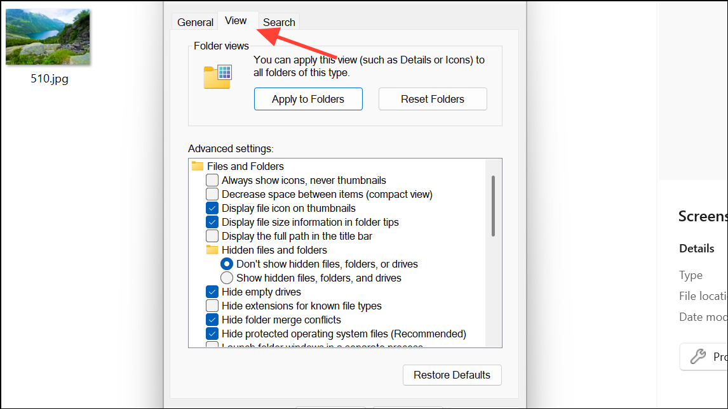Click the wrench icon in details pane

pyautogui.click(x=698, y=357)
